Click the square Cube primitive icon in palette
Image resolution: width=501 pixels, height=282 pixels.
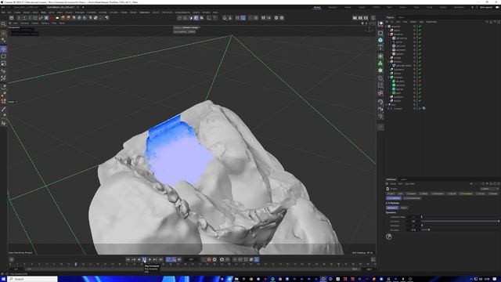[x=380, y=33]
